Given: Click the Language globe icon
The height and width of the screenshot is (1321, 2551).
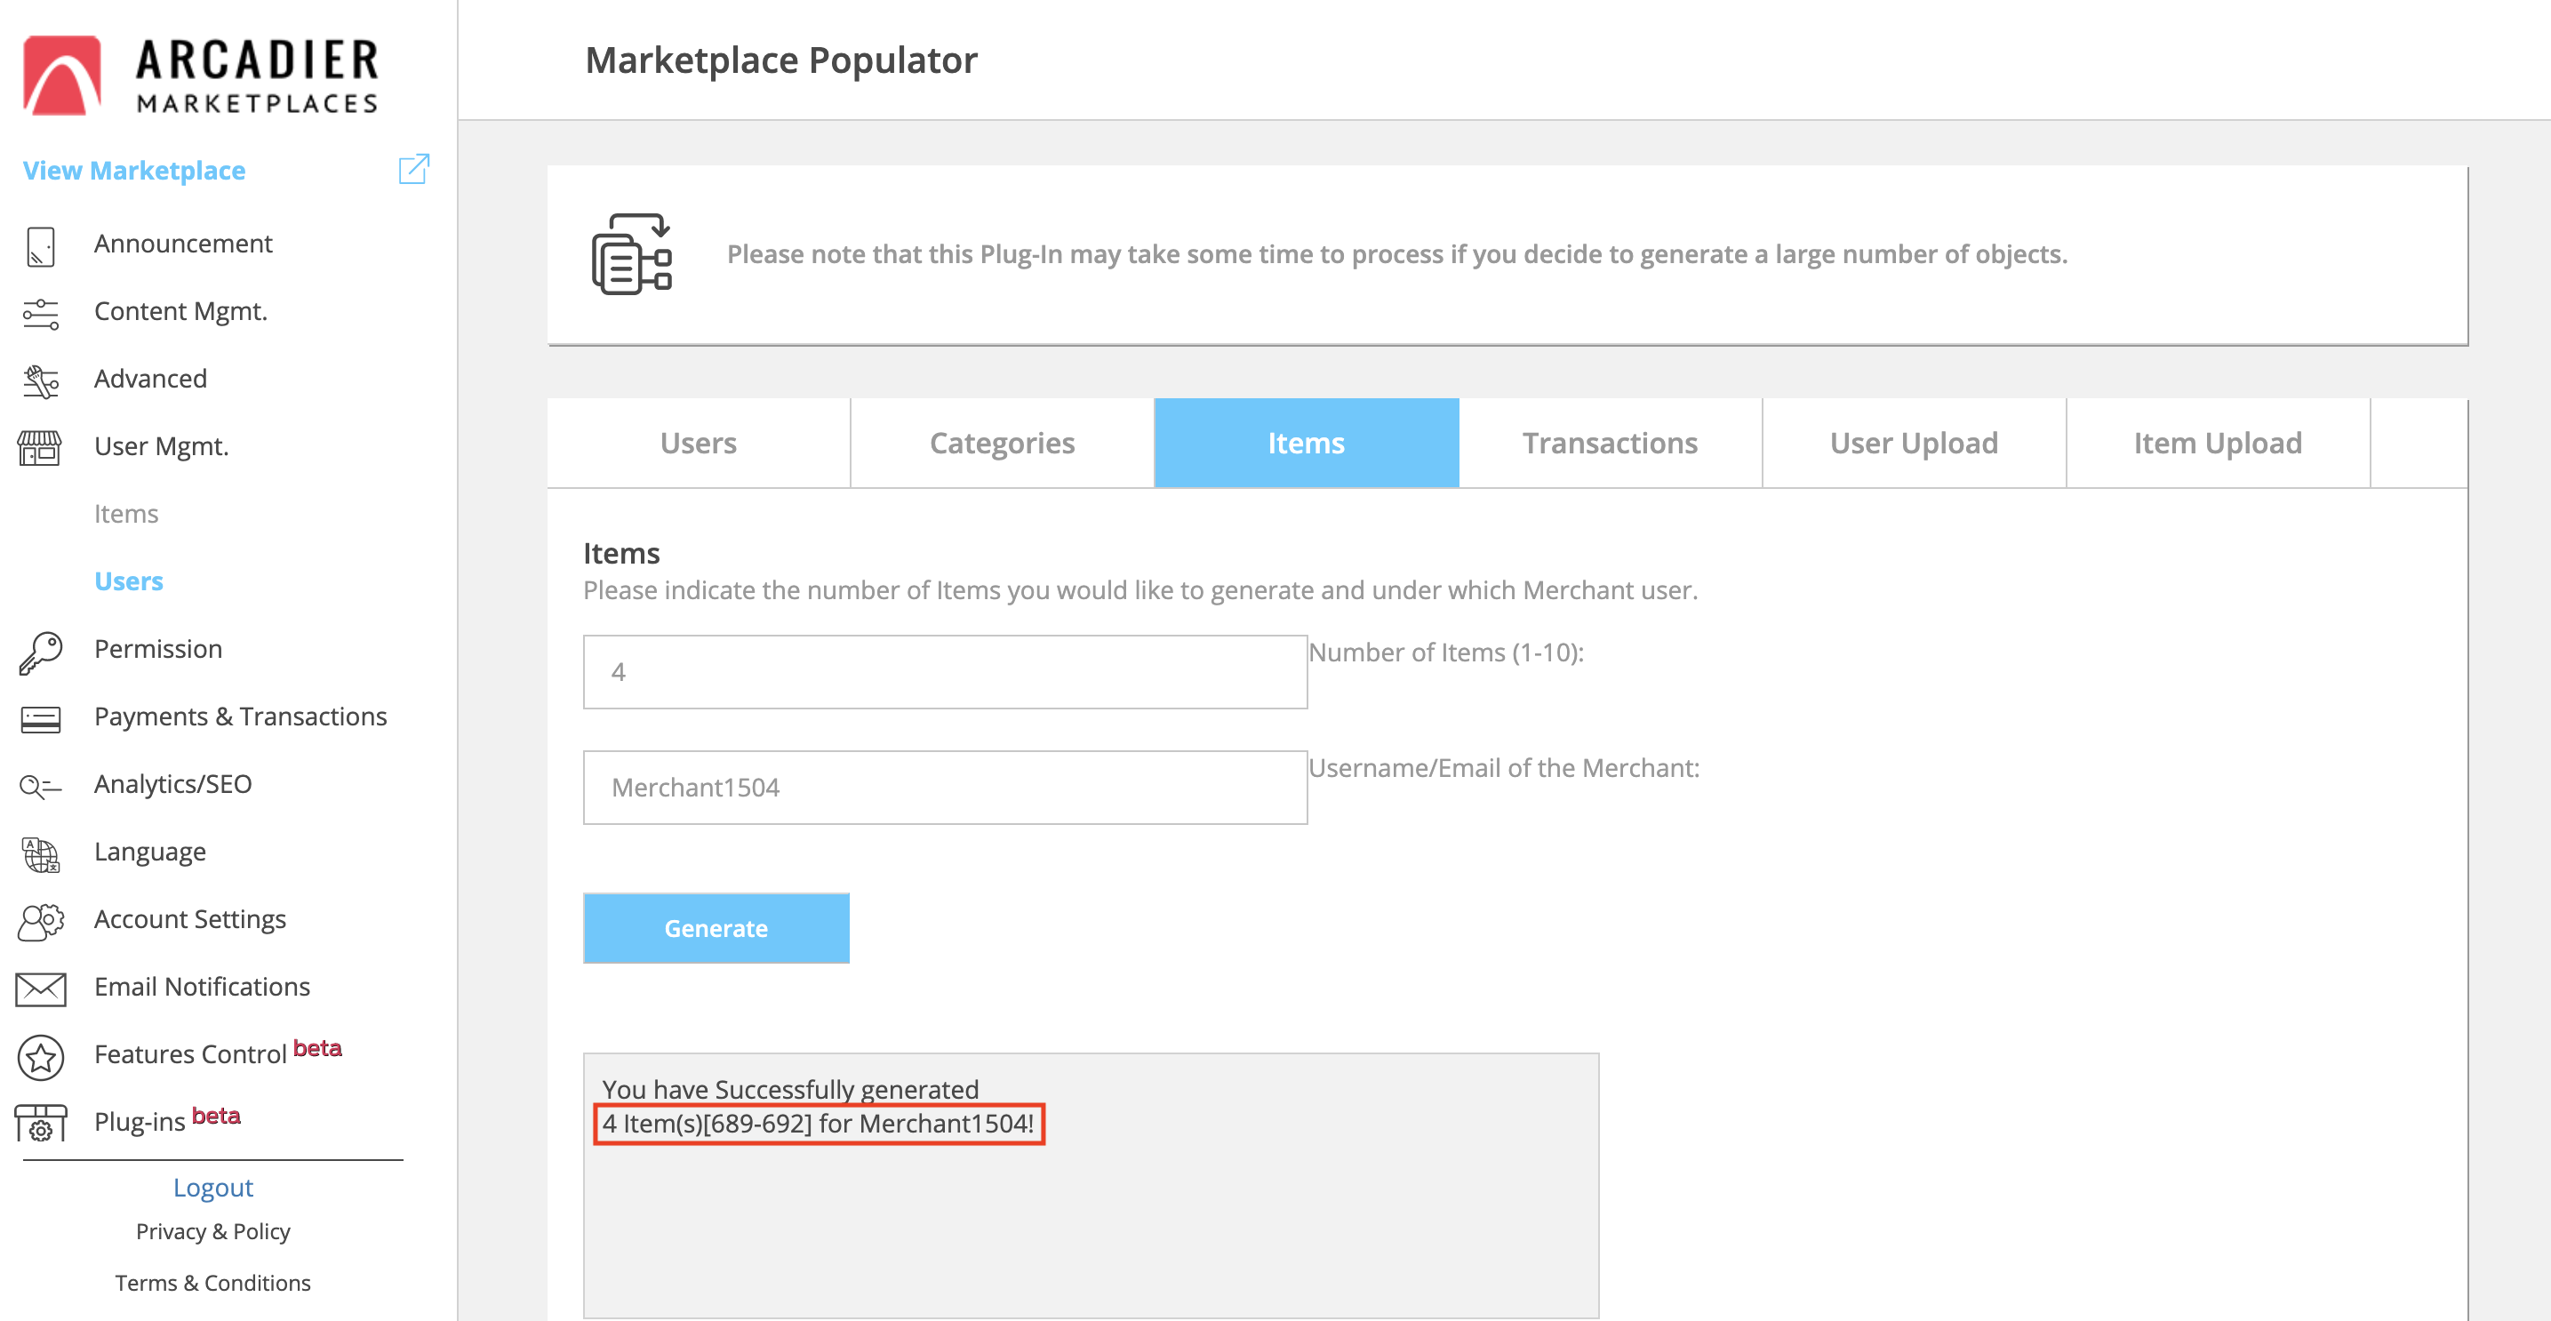Looking at the screenshot, I should pos(41,853).
